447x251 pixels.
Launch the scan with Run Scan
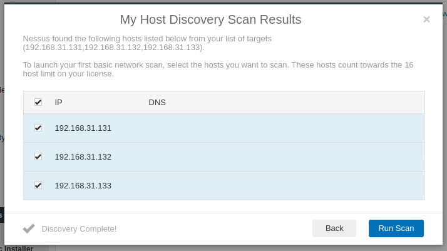pos(396,228)
